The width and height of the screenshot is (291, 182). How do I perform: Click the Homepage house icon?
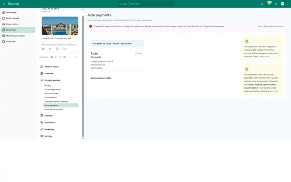(4, 12)
